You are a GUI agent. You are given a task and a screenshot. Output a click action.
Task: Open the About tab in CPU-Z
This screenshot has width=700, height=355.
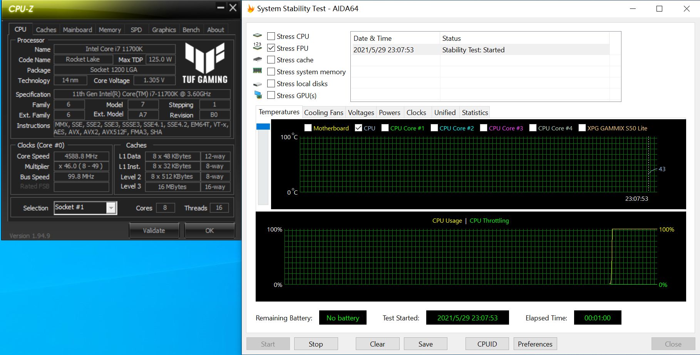tap(215, 30)
